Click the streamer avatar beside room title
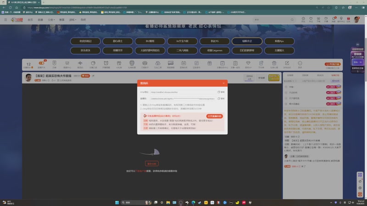Screen dimensions: 367x206 click(28, 77)
